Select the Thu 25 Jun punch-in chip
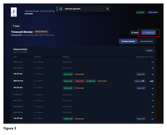The width and height of the screenshot is (167, 135). tap(68, 88)
